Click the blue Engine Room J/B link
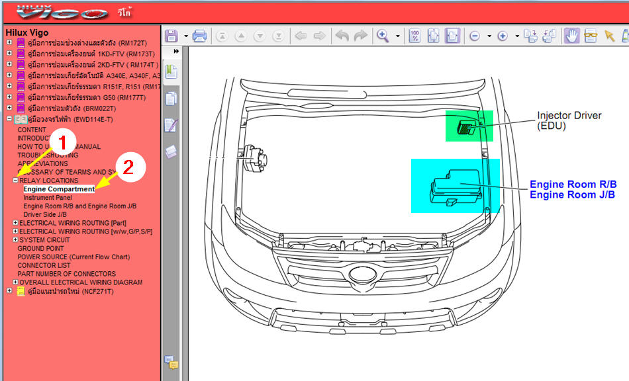 (x=572, y=194)
